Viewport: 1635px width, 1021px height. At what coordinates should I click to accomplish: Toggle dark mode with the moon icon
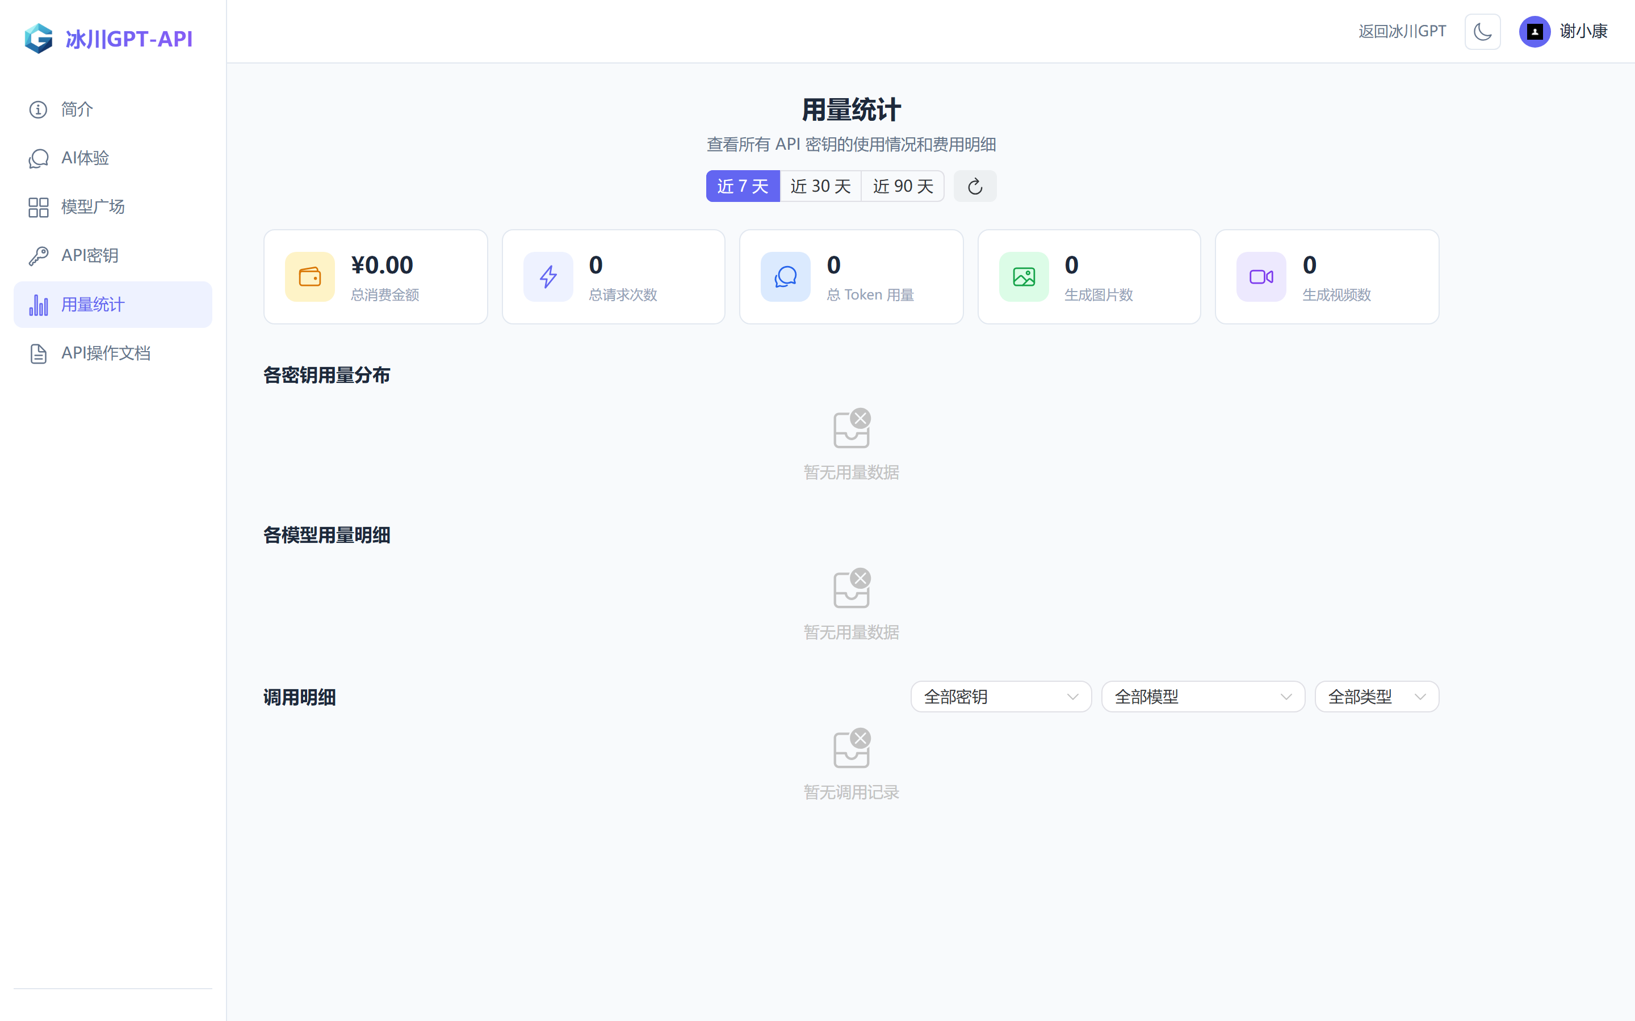1482,31
